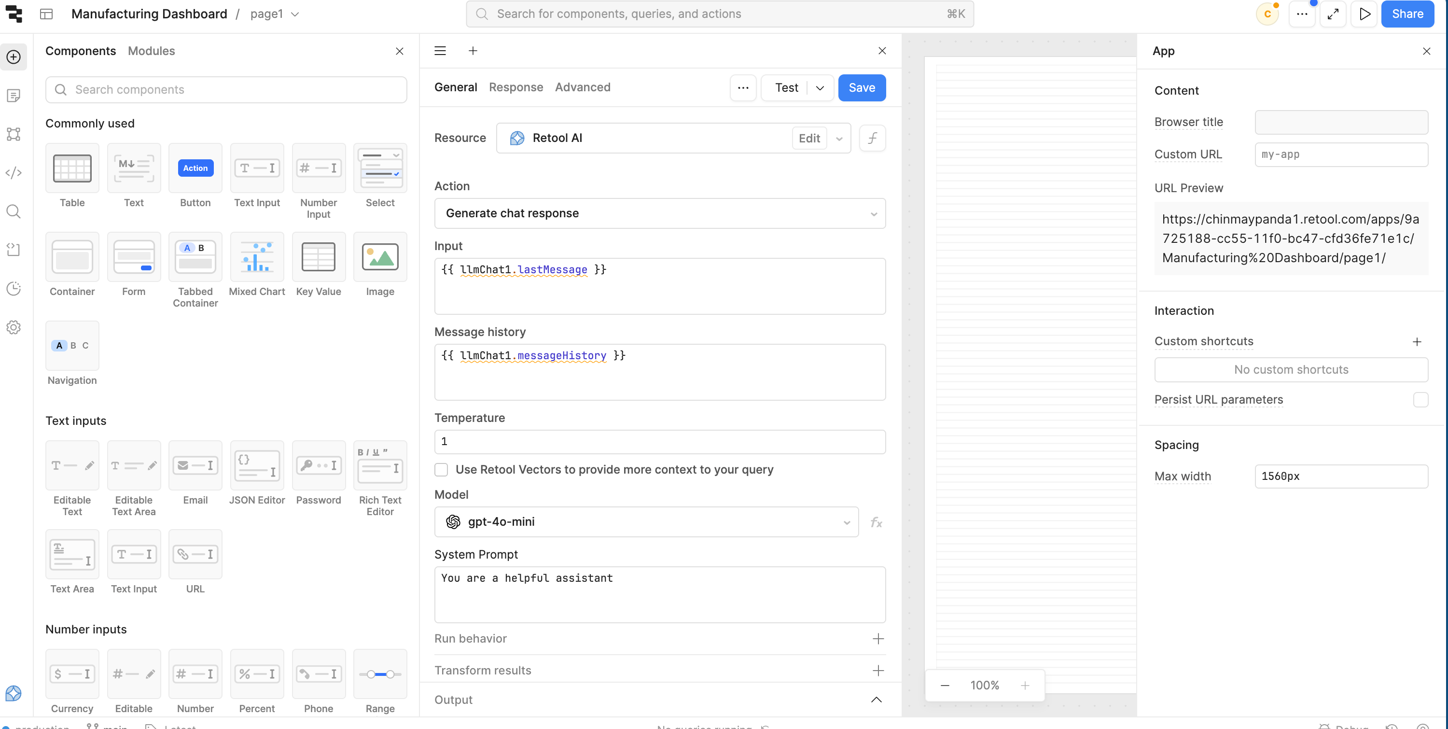Add a new query with plus icon

point(473,51)
